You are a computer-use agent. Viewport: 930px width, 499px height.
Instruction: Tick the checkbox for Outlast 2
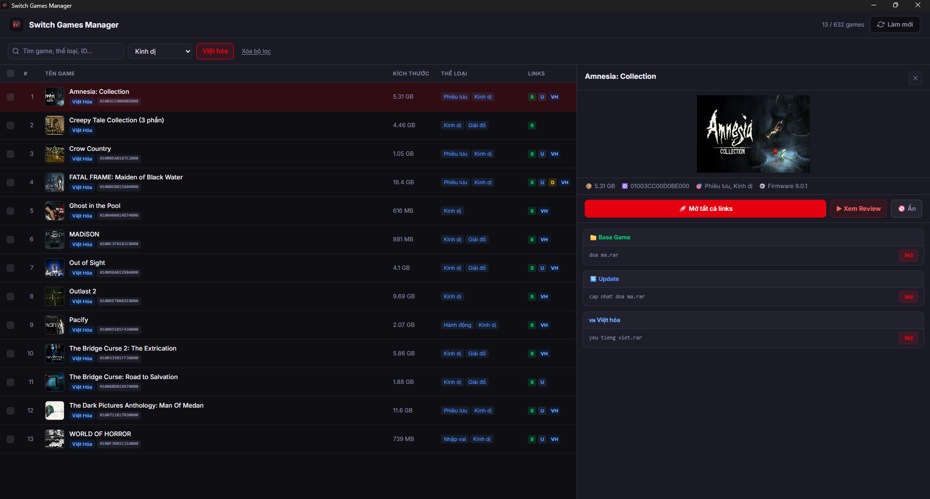point(10,296)
